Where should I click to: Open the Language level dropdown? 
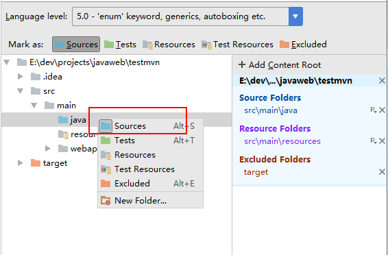295,16
